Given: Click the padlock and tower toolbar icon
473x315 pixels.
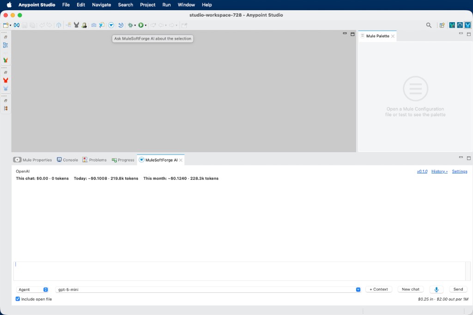Looking at the screenshot, I should point(85,25).
